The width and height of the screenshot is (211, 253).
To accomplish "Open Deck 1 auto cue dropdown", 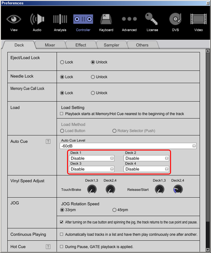I will click(92, 158).
